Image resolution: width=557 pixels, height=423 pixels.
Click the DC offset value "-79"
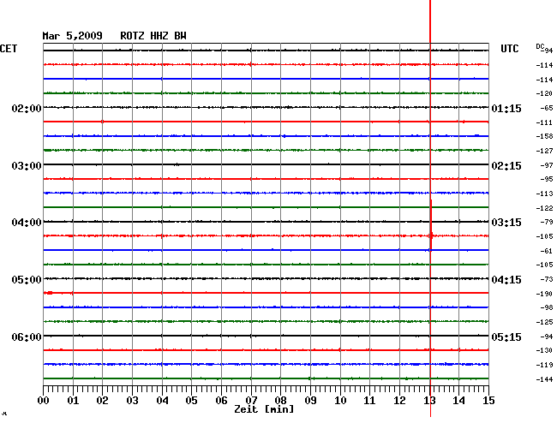(x=547, y=222)
